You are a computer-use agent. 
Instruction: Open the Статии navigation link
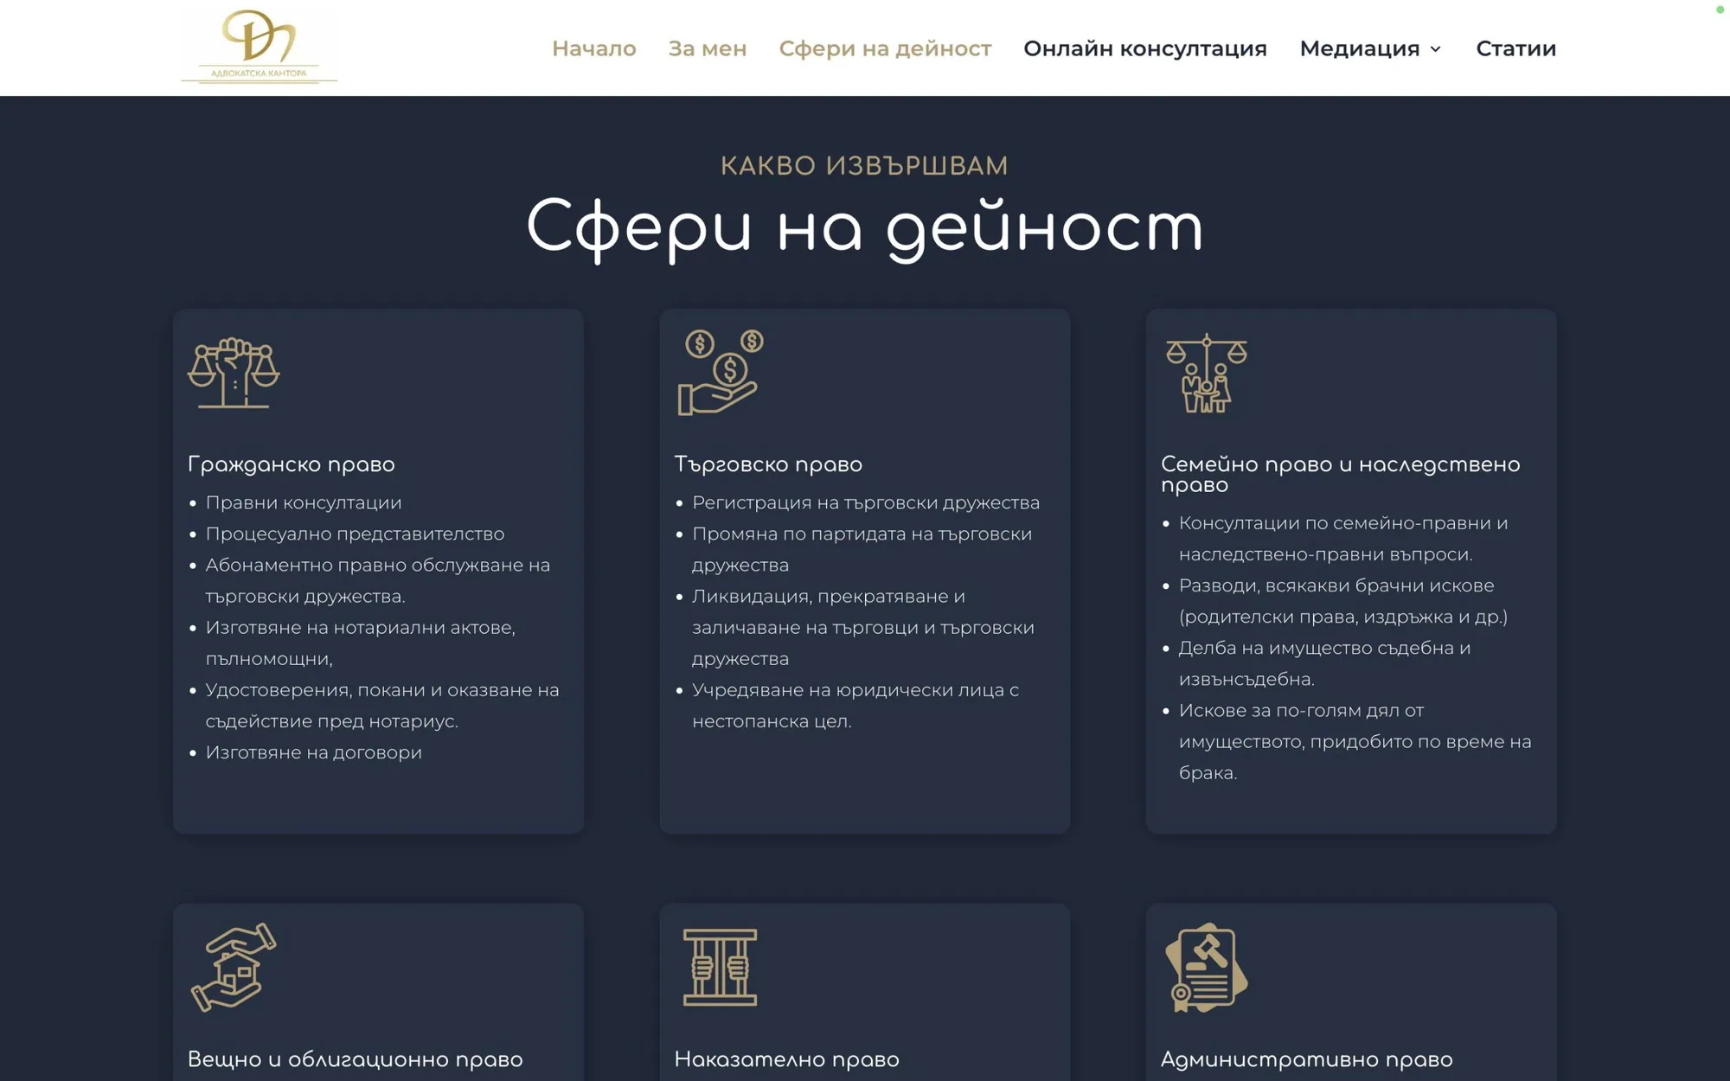1515,48
